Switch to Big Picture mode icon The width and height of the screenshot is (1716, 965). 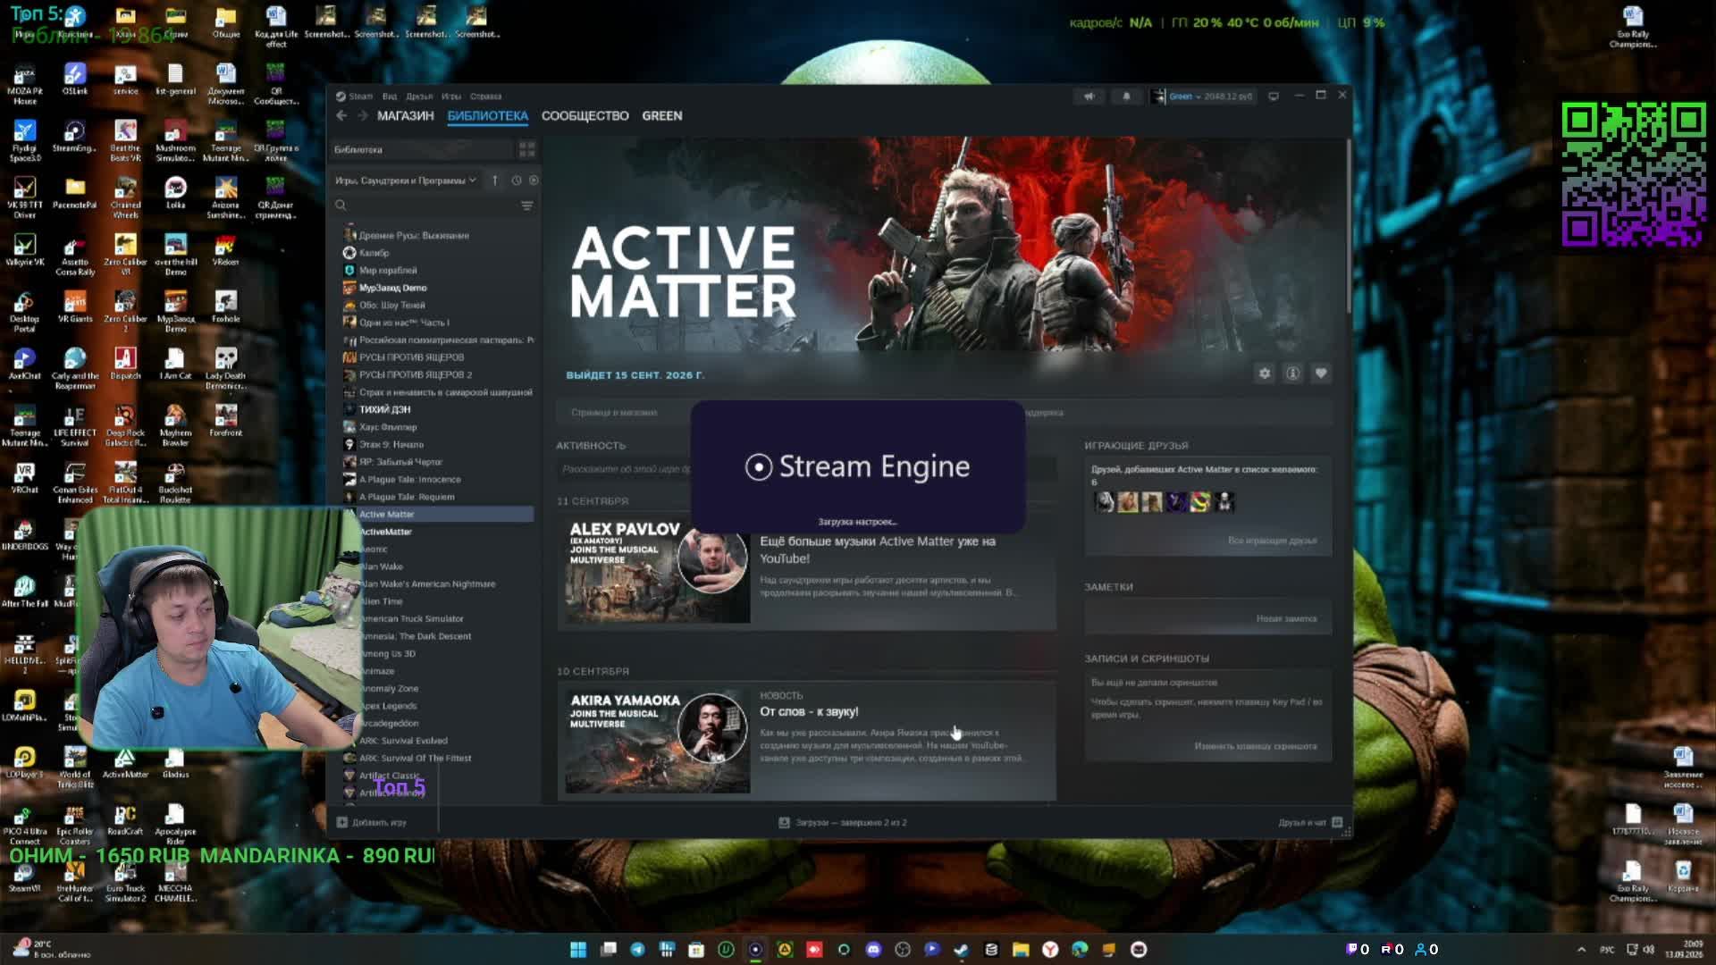pyautogui.click(x=1274, y=96)
